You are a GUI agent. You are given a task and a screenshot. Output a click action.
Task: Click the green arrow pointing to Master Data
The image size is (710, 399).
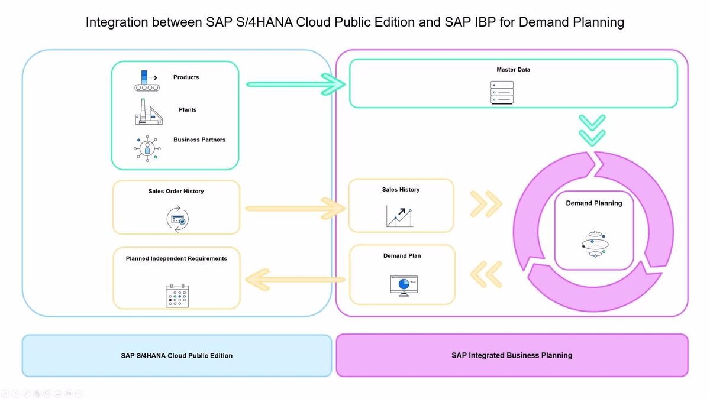295,85
